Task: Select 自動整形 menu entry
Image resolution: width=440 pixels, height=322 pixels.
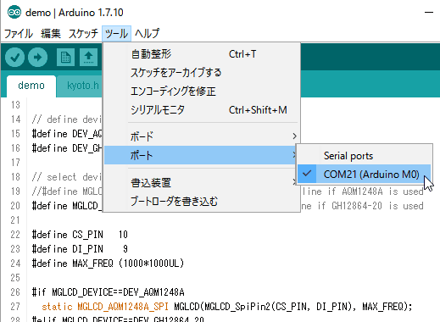Action: tap(202, 54)
